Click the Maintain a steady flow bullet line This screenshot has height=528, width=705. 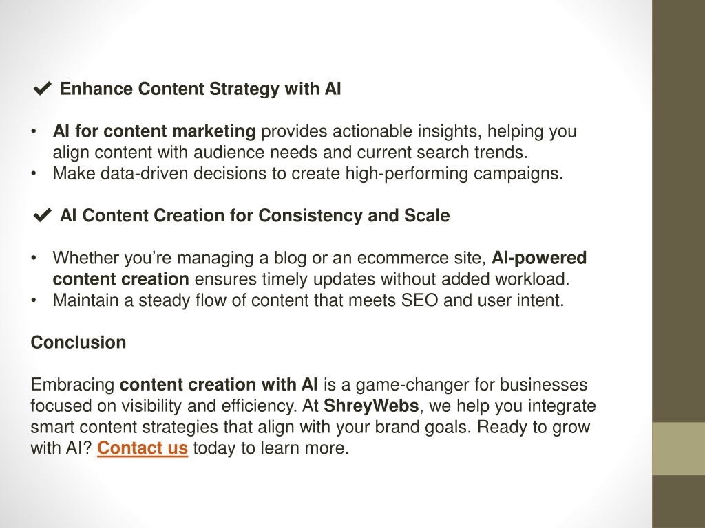coord(308,300)
